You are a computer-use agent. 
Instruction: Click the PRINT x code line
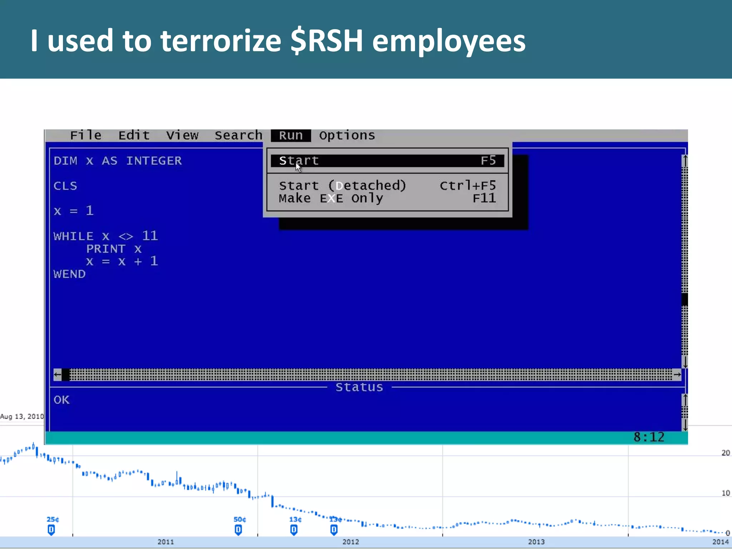click(114, 249)
